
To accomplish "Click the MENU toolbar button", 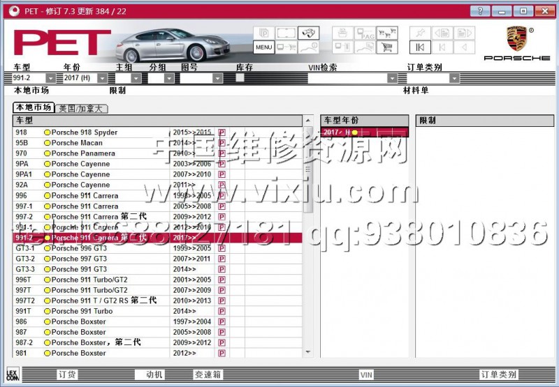I will (264, 47).
